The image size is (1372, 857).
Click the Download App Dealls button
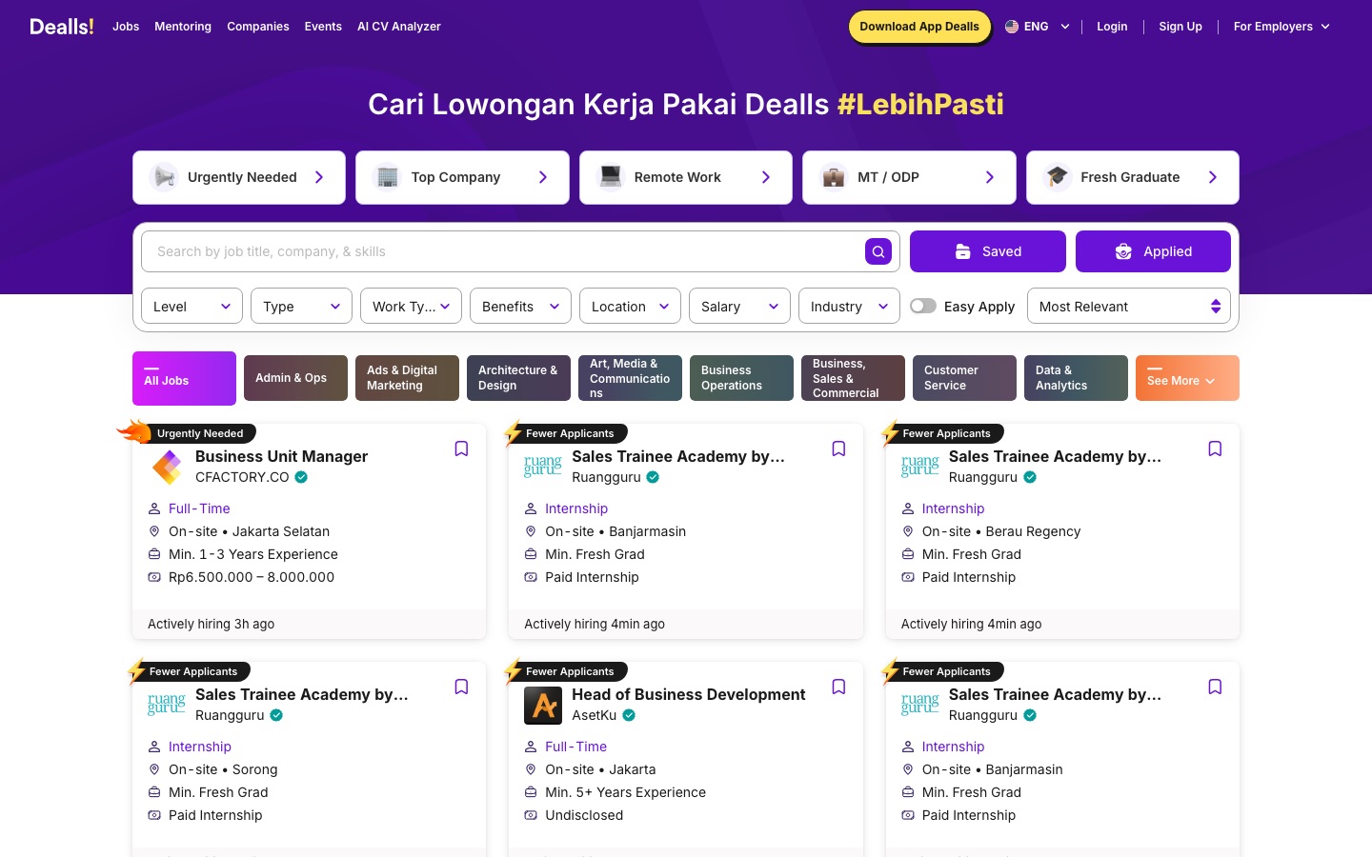pos(919,27)
